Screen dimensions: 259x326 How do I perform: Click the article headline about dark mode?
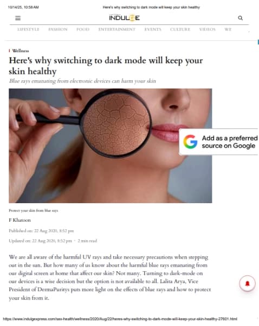pos(106,66)
